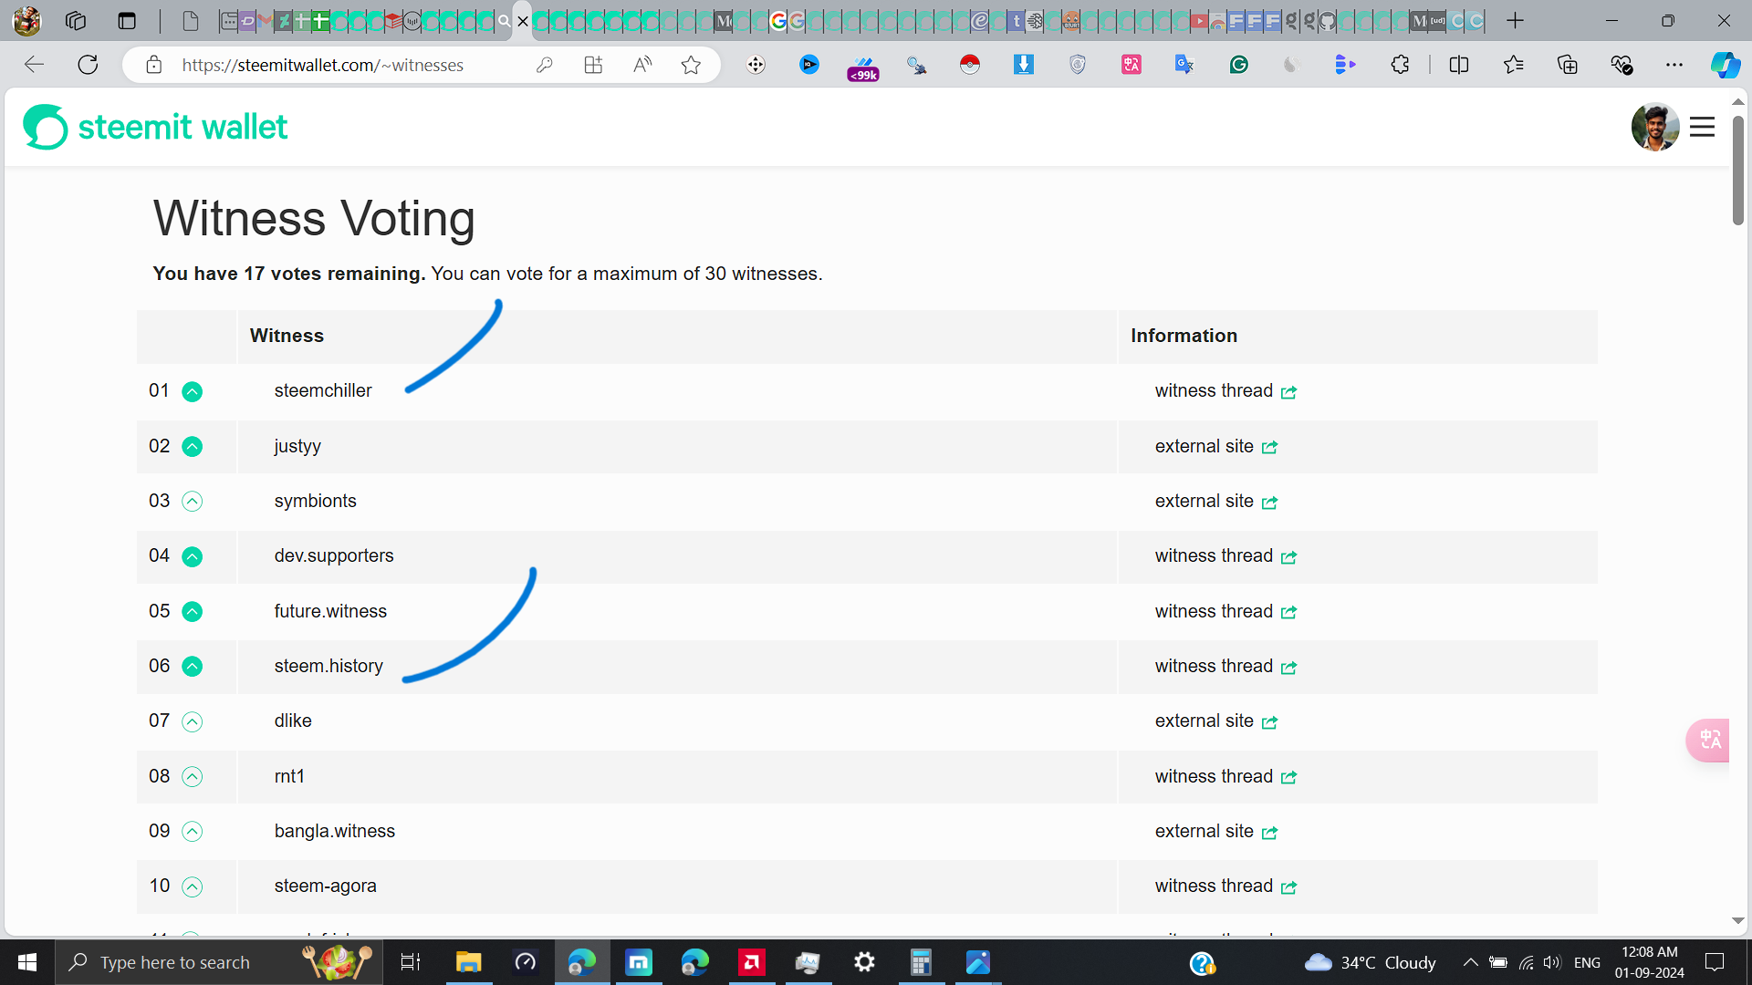Click the Google Translate extension icon
The width and height of the screenshot is (1752, 985).
click(x=1184, y=65)
